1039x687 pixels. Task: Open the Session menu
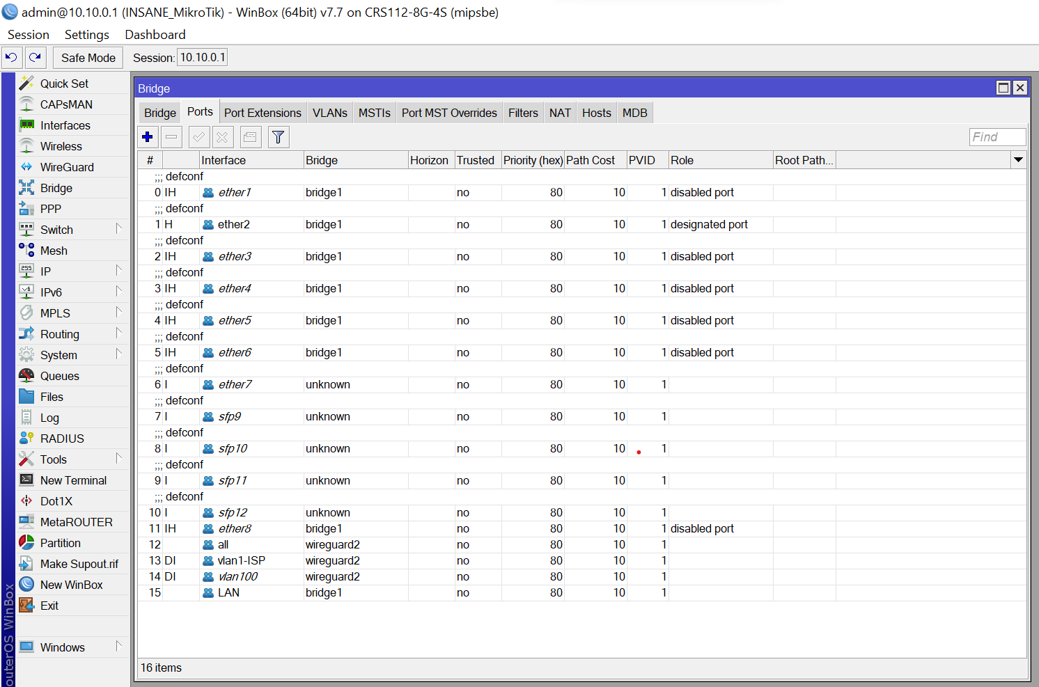tap(29, 35)
